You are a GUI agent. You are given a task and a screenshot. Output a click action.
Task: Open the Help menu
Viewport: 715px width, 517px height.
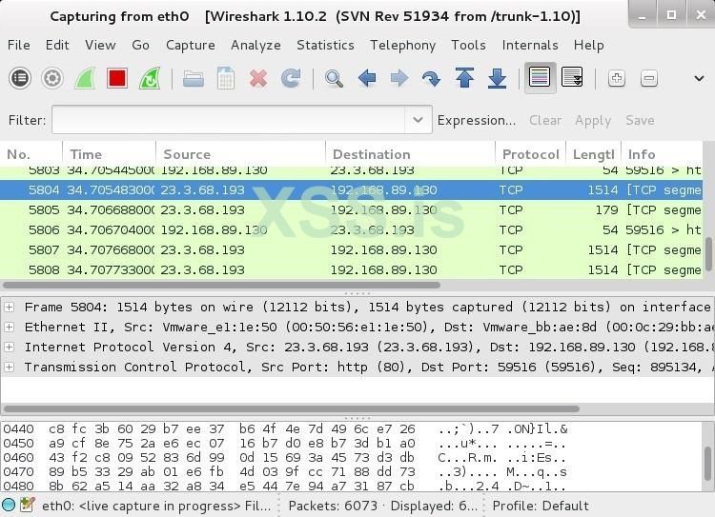click(x=589, y=45)
